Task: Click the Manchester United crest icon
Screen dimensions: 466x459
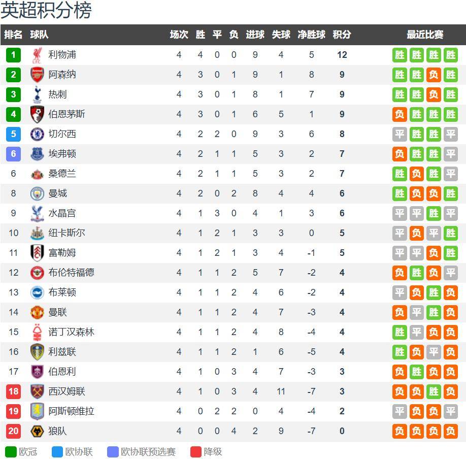Action: 38,312
